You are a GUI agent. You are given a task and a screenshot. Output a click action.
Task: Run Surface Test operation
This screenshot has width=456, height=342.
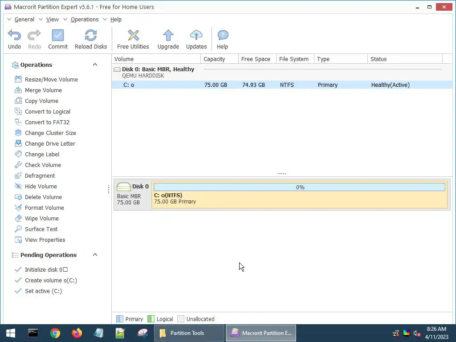coord(41,229)
